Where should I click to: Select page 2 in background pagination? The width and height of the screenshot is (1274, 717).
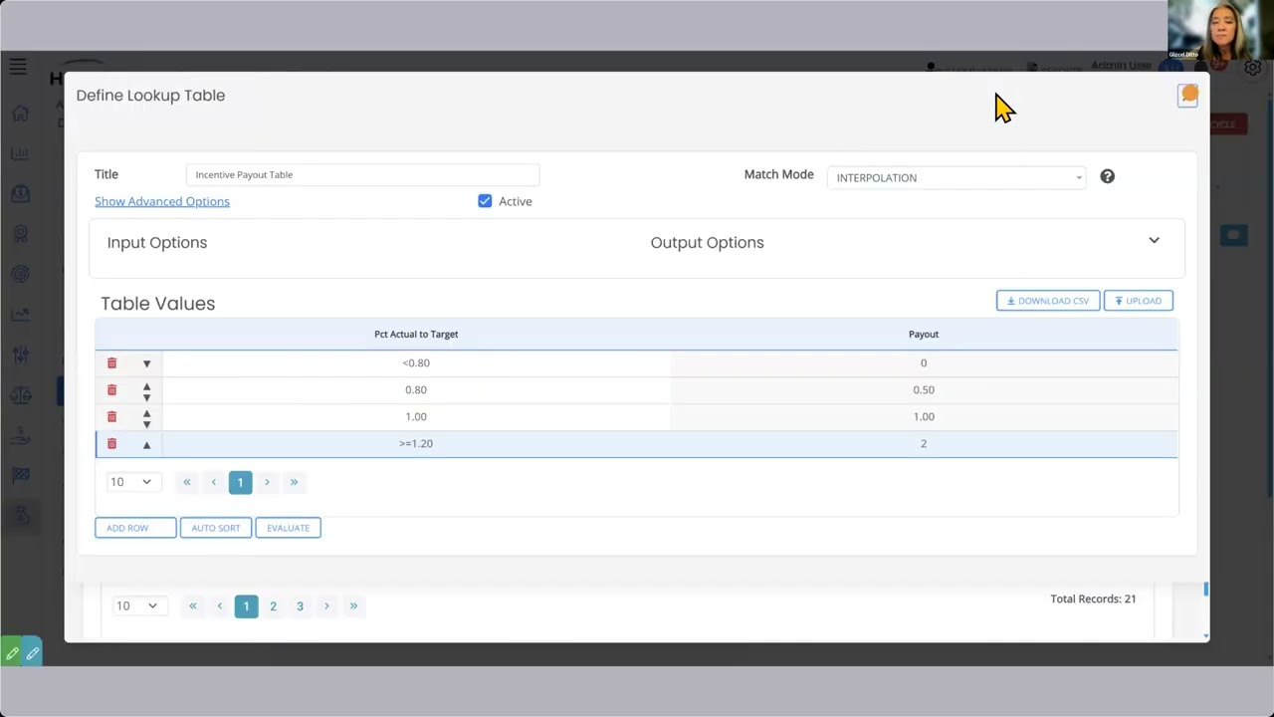coord(273,605)
